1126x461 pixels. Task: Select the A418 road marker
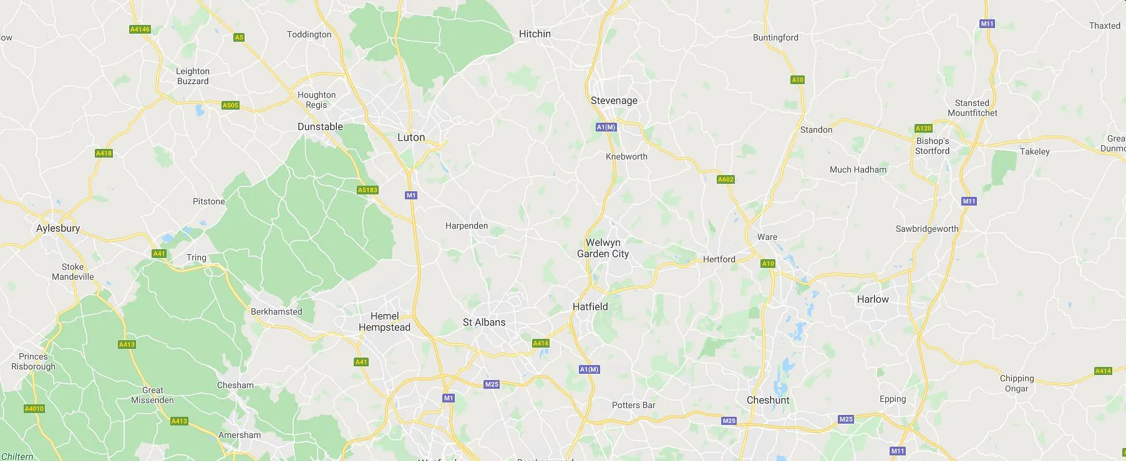[x=104, y=153]
